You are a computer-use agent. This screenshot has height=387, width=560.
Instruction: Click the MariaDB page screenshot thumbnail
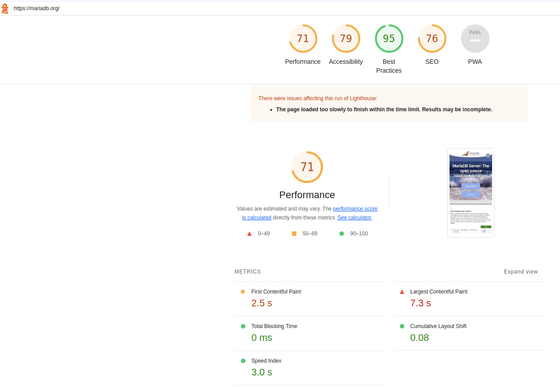tap(470, 193)
